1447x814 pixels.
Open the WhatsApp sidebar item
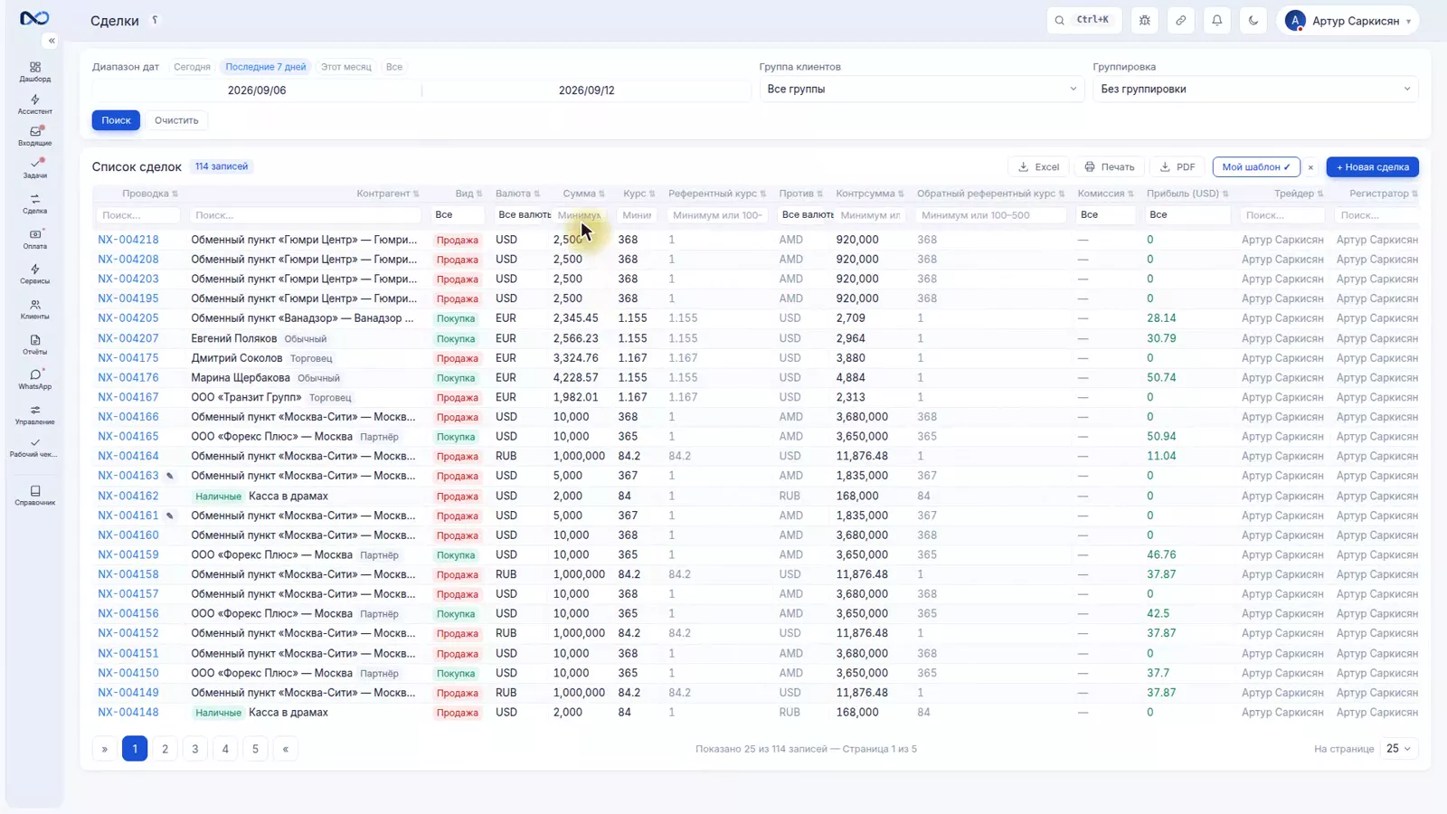[35, 380]
